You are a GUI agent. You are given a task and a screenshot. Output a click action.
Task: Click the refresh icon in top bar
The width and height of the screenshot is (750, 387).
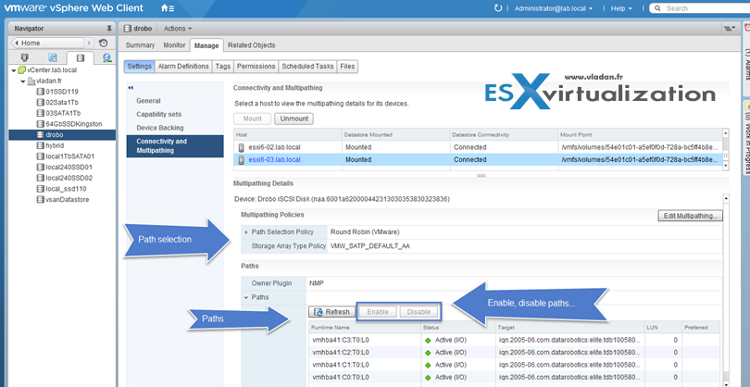(x=498, y=8)
